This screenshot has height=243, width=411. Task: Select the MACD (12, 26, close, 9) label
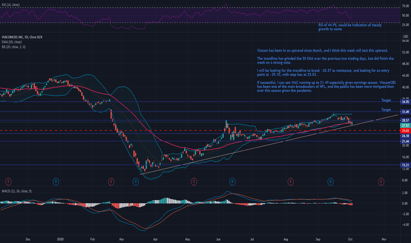[16, 191]
